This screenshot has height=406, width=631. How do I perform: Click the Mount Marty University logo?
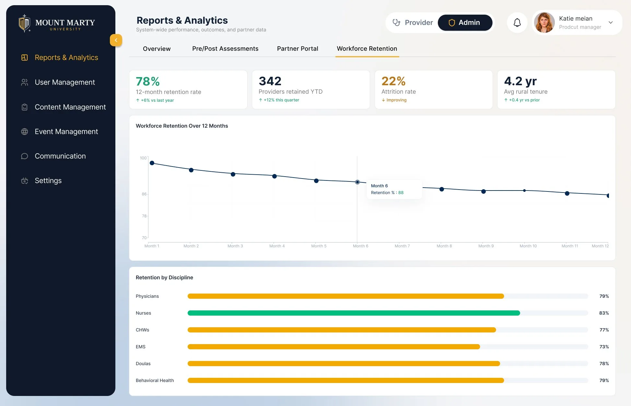57,23
